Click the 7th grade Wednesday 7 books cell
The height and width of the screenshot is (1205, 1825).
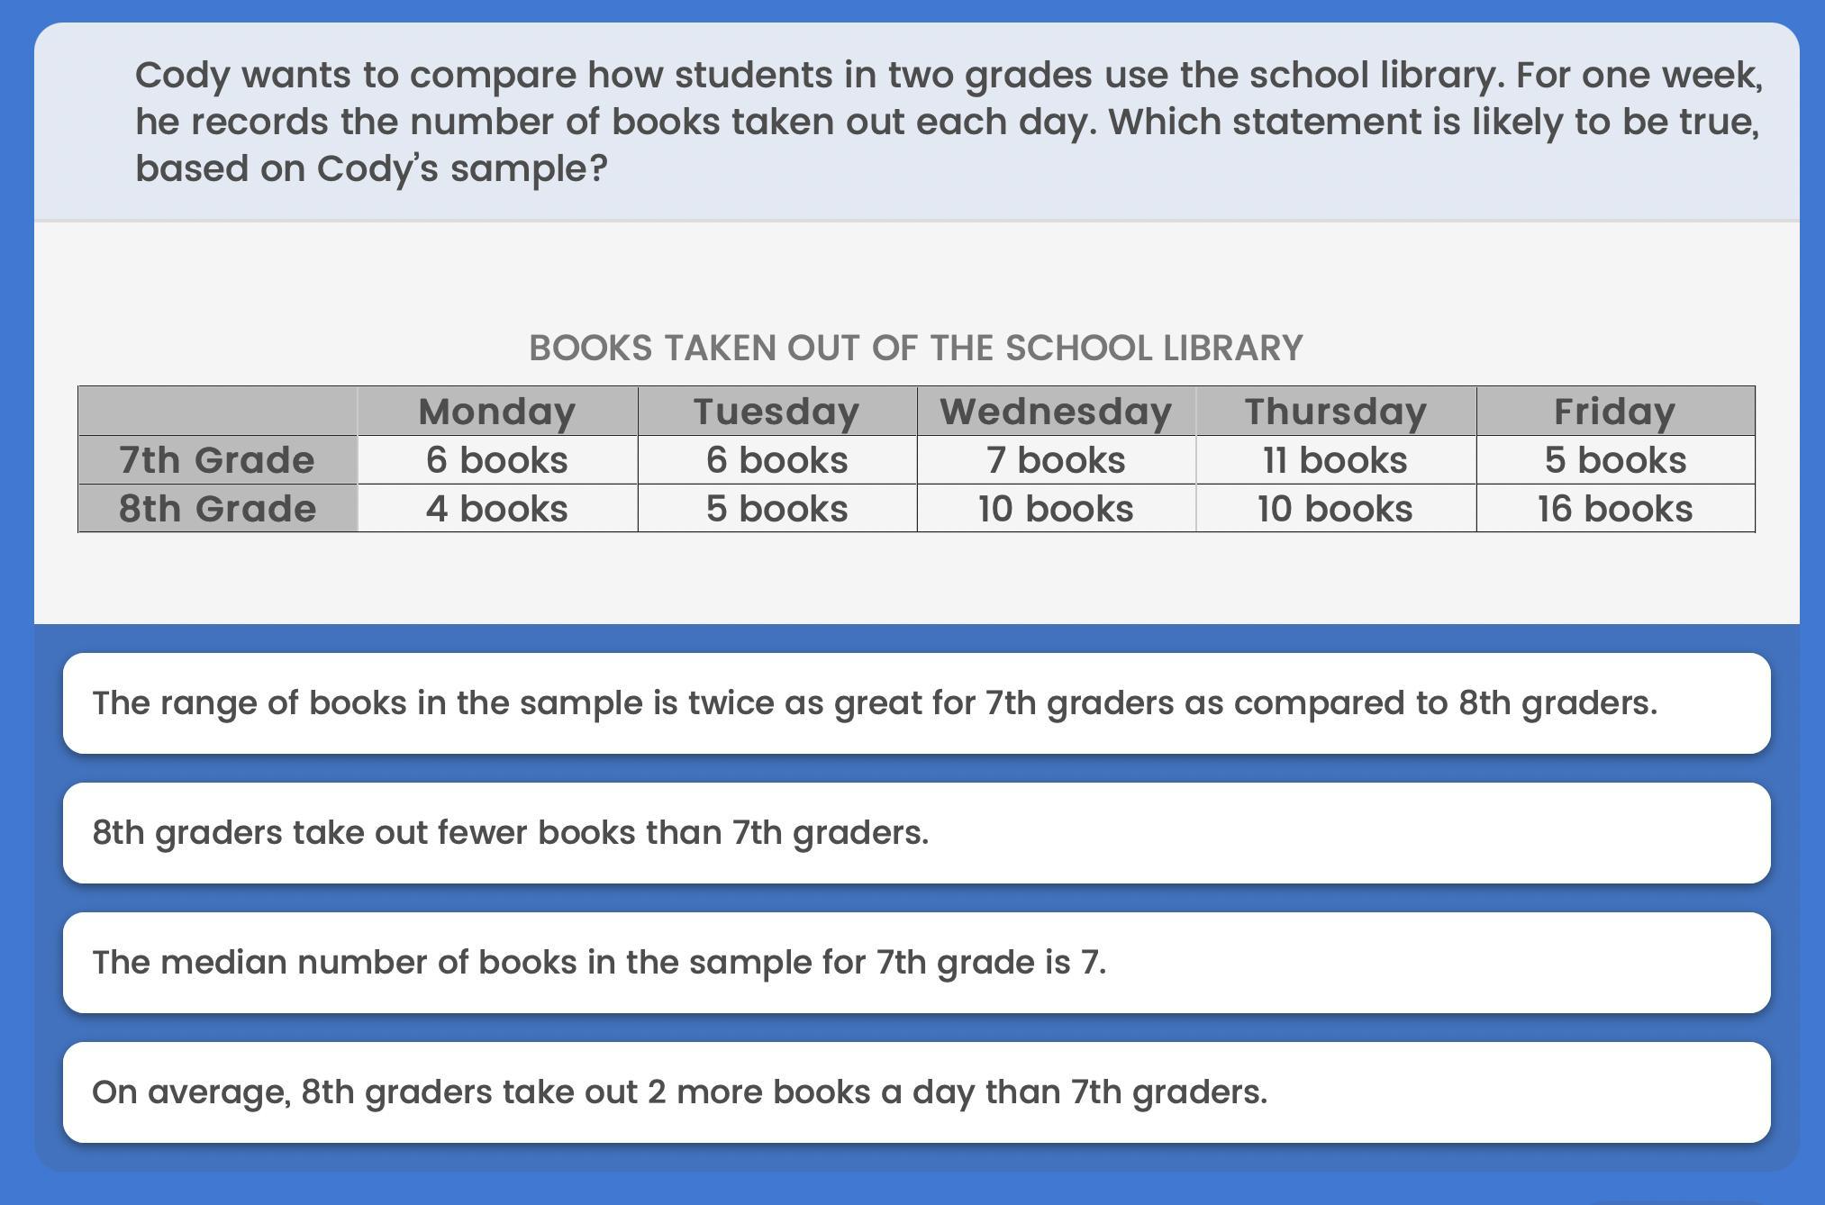click(x=1057, y=460)
